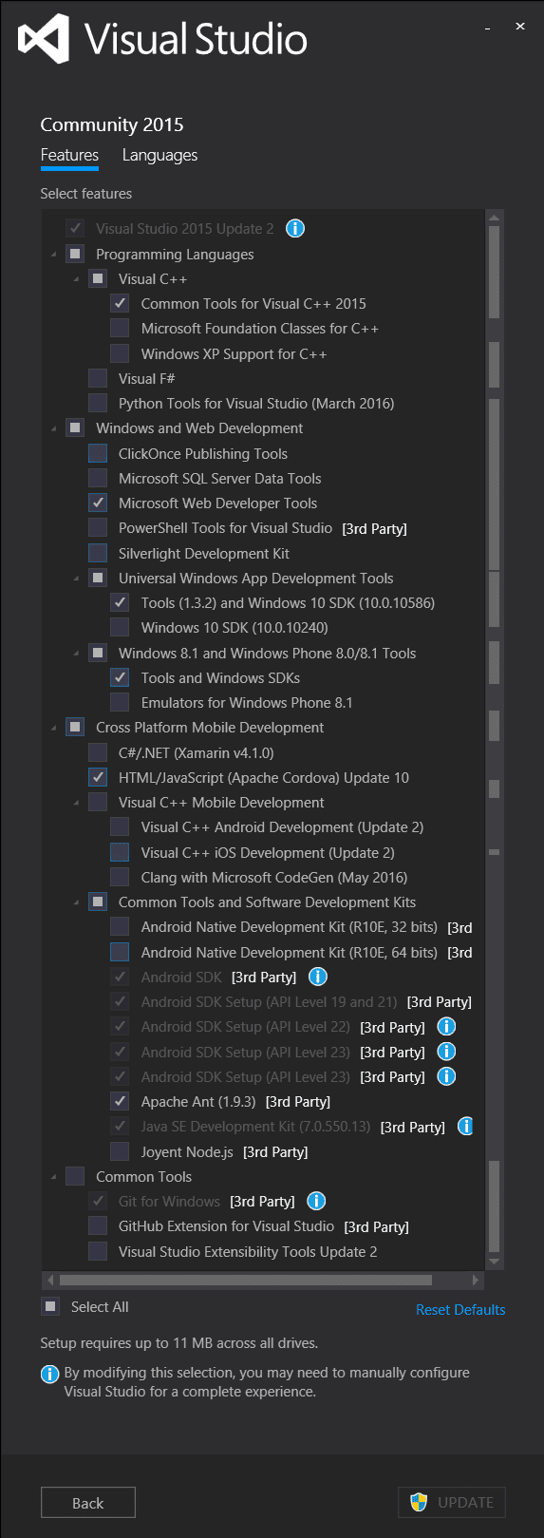Toggle the Select All checkbox
544x1538 pixels.
click(50, 1306)
